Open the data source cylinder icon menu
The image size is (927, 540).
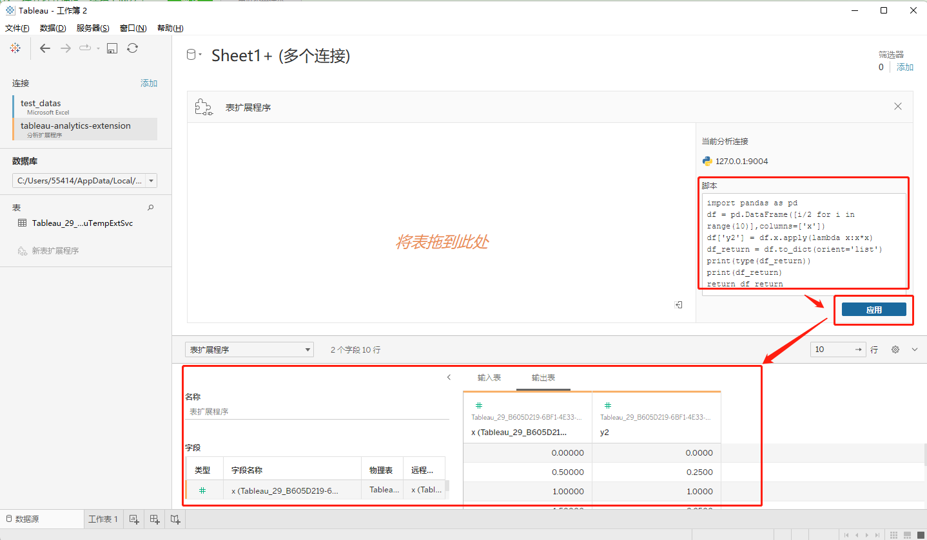pyautogui.click(x=193, y=55)
